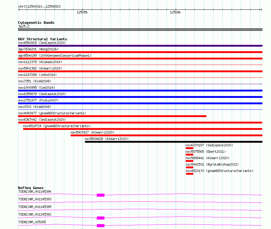Click the small red bar under nsv4520170
This screenshot has width=271, height=229.
[190, 174]
